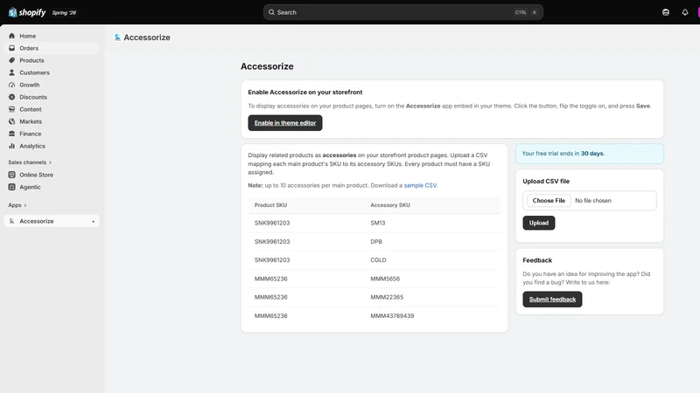Select Accessorize app in sidebar
Screen dimensions: 700x393
tap(52, 221)
